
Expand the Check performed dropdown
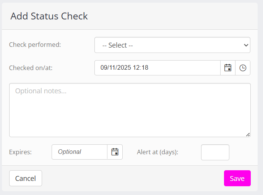[172, 45]
